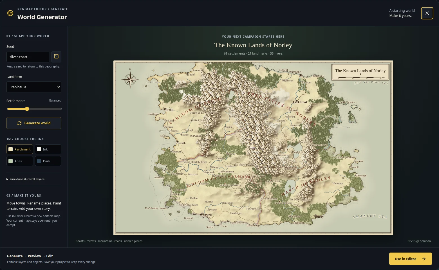The image size is (439, 270).
Task: Click the 0.59 s generation text
Action: click(419, 241)
